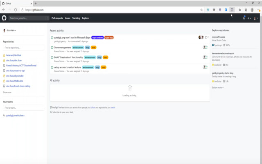
Task: Open the watch link in the ProTip
Action: pyautogui.click(x=113, y=107)
